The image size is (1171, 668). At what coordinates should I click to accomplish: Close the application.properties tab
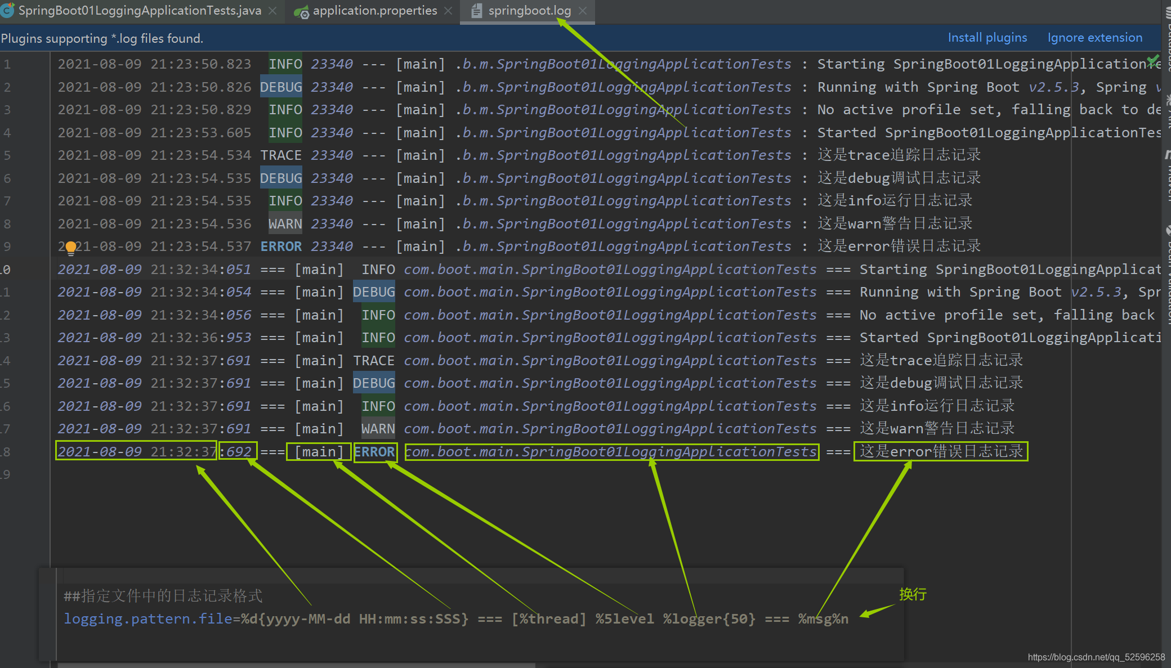point(448,11)
